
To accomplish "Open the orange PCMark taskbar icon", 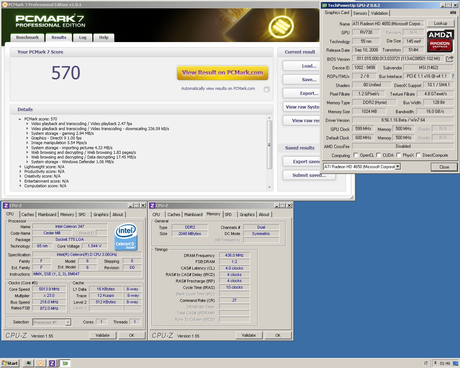I will [x=41, y=363].
